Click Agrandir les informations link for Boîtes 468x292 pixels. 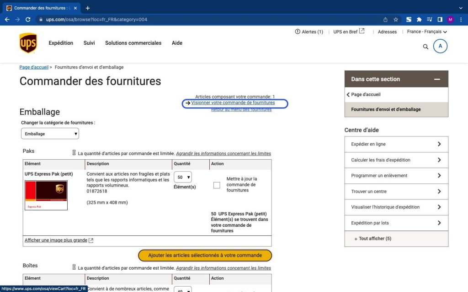[223, 268]
